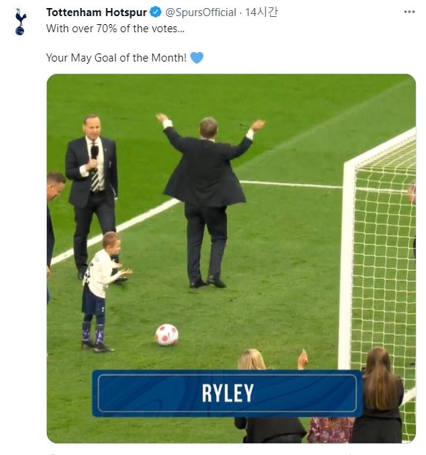Viewport: 426px width, 455px height.
Task: Click the woman with long brown hair
Action: [x=380, y=395]
